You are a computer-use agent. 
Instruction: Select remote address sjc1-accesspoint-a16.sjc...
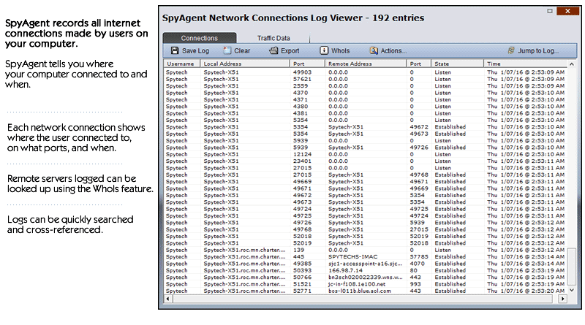[365, 264]
